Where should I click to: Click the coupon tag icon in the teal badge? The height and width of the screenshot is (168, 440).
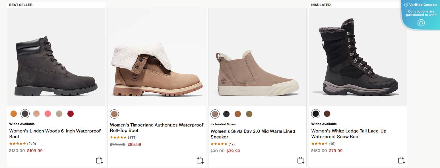[x=421, y=23]
